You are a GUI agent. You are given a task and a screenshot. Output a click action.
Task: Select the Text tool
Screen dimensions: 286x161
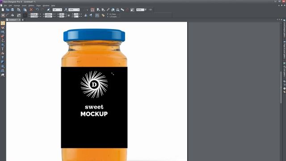click(3, 49)
